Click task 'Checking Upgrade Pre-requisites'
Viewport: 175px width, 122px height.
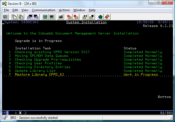click(48, 60)
